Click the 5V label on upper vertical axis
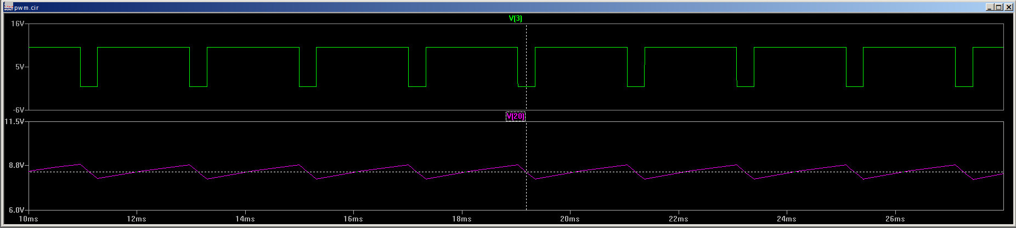 pos(19,67)
